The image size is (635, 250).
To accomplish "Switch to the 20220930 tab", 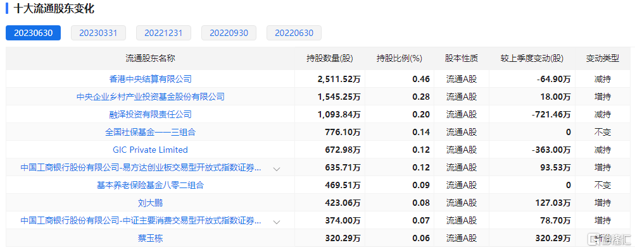I will point(229,33).
